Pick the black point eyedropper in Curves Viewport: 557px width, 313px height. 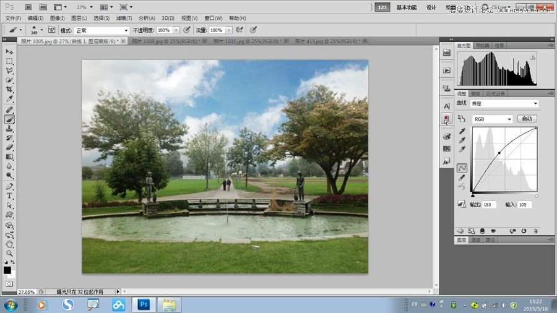click(462, 131)
